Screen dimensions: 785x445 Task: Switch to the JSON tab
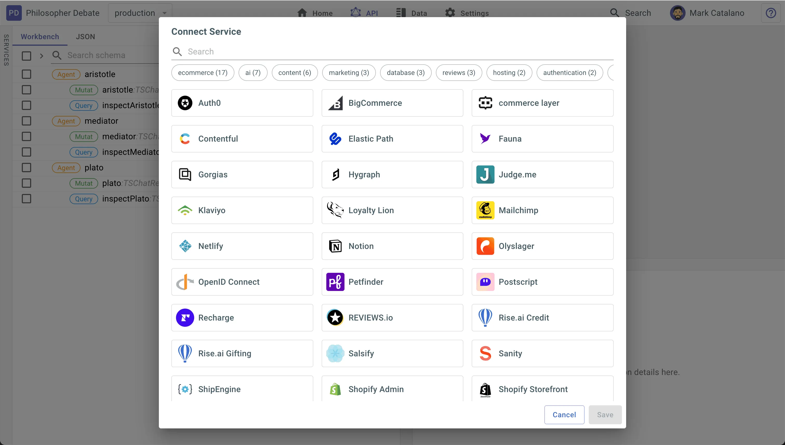point(85,37)
